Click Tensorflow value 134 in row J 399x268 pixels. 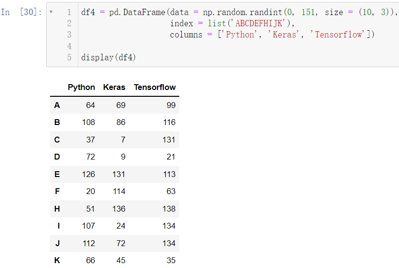[169, 243]
